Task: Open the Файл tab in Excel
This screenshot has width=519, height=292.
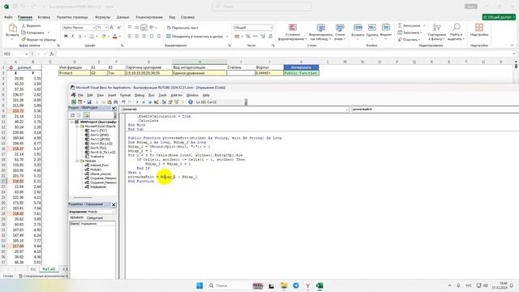Action: (x=8, y=17)
